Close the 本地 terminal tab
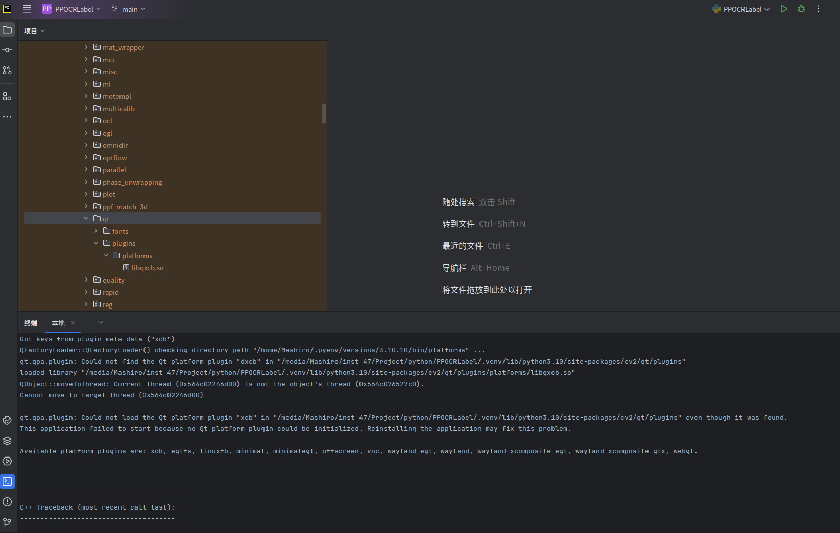This screenshot has width=840, height=533. (73, 323)
